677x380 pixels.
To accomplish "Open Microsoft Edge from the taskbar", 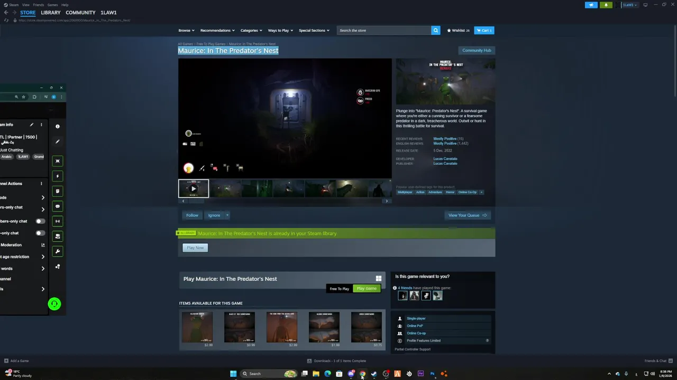I will click(327, 374).
